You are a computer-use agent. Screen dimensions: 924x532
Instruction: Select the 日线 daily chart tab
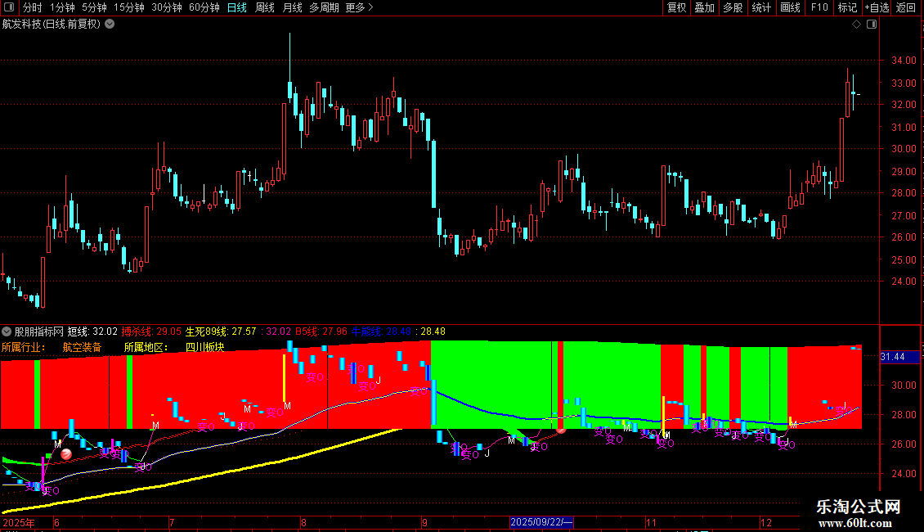(x=237, y=7)
